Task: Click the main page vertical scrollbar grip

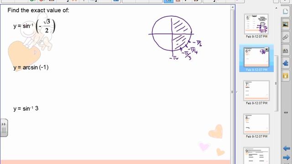Action: [x=232, y=92]
